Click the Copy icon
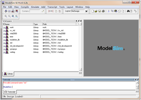 click(112, 11)
